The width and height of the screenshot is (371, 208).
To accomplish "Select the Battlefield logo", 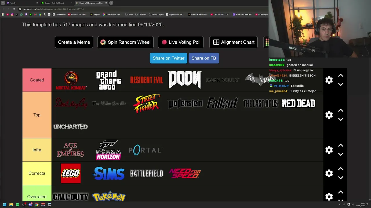I will 147,173.
